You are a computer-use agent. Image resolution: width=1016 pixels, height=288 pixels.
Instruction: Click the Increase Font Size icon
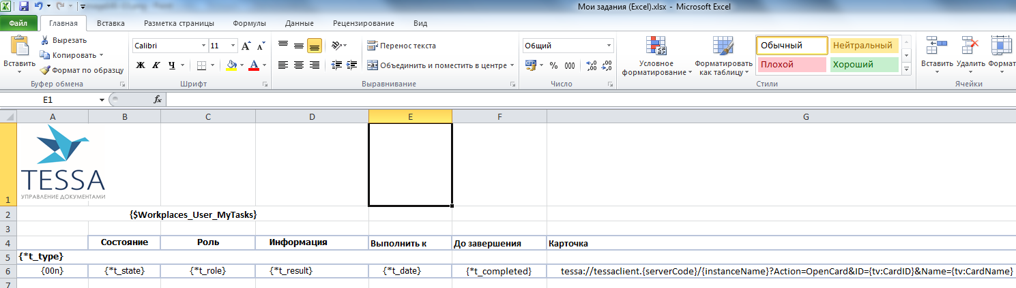tap(246, 46)
